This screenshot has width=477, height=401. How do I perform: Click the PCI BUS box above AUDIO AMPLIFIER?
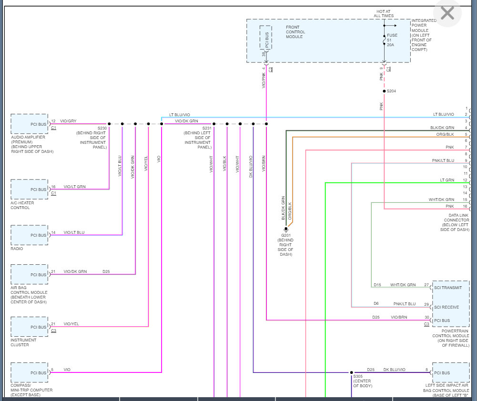(30, 124)
